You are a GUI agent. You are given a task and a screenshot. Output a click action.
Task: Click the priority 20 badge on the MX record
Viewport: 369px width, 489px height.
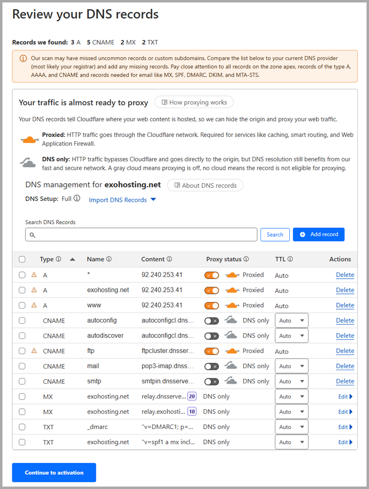tap(192, 397)
